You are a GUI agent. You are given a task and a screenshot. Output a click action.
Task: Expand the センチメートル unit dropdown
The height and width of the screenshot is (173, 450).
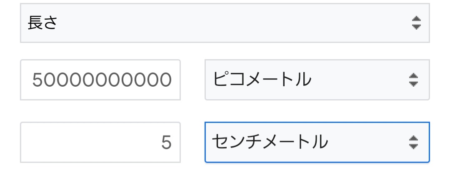pyautogui.click(x=317, y=142)
